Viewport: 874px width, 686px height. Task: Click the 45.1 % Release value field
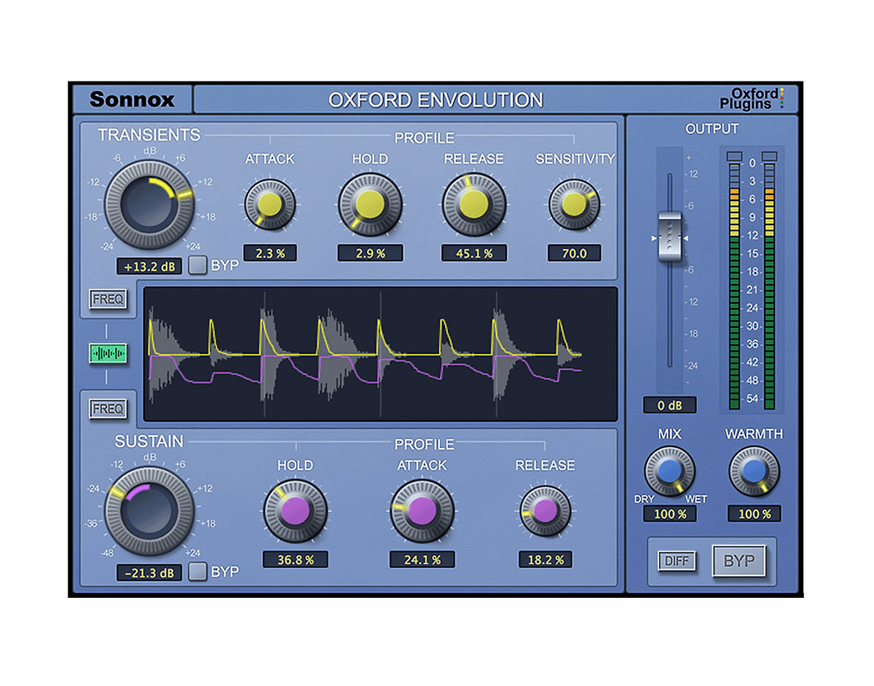point(475,251)
